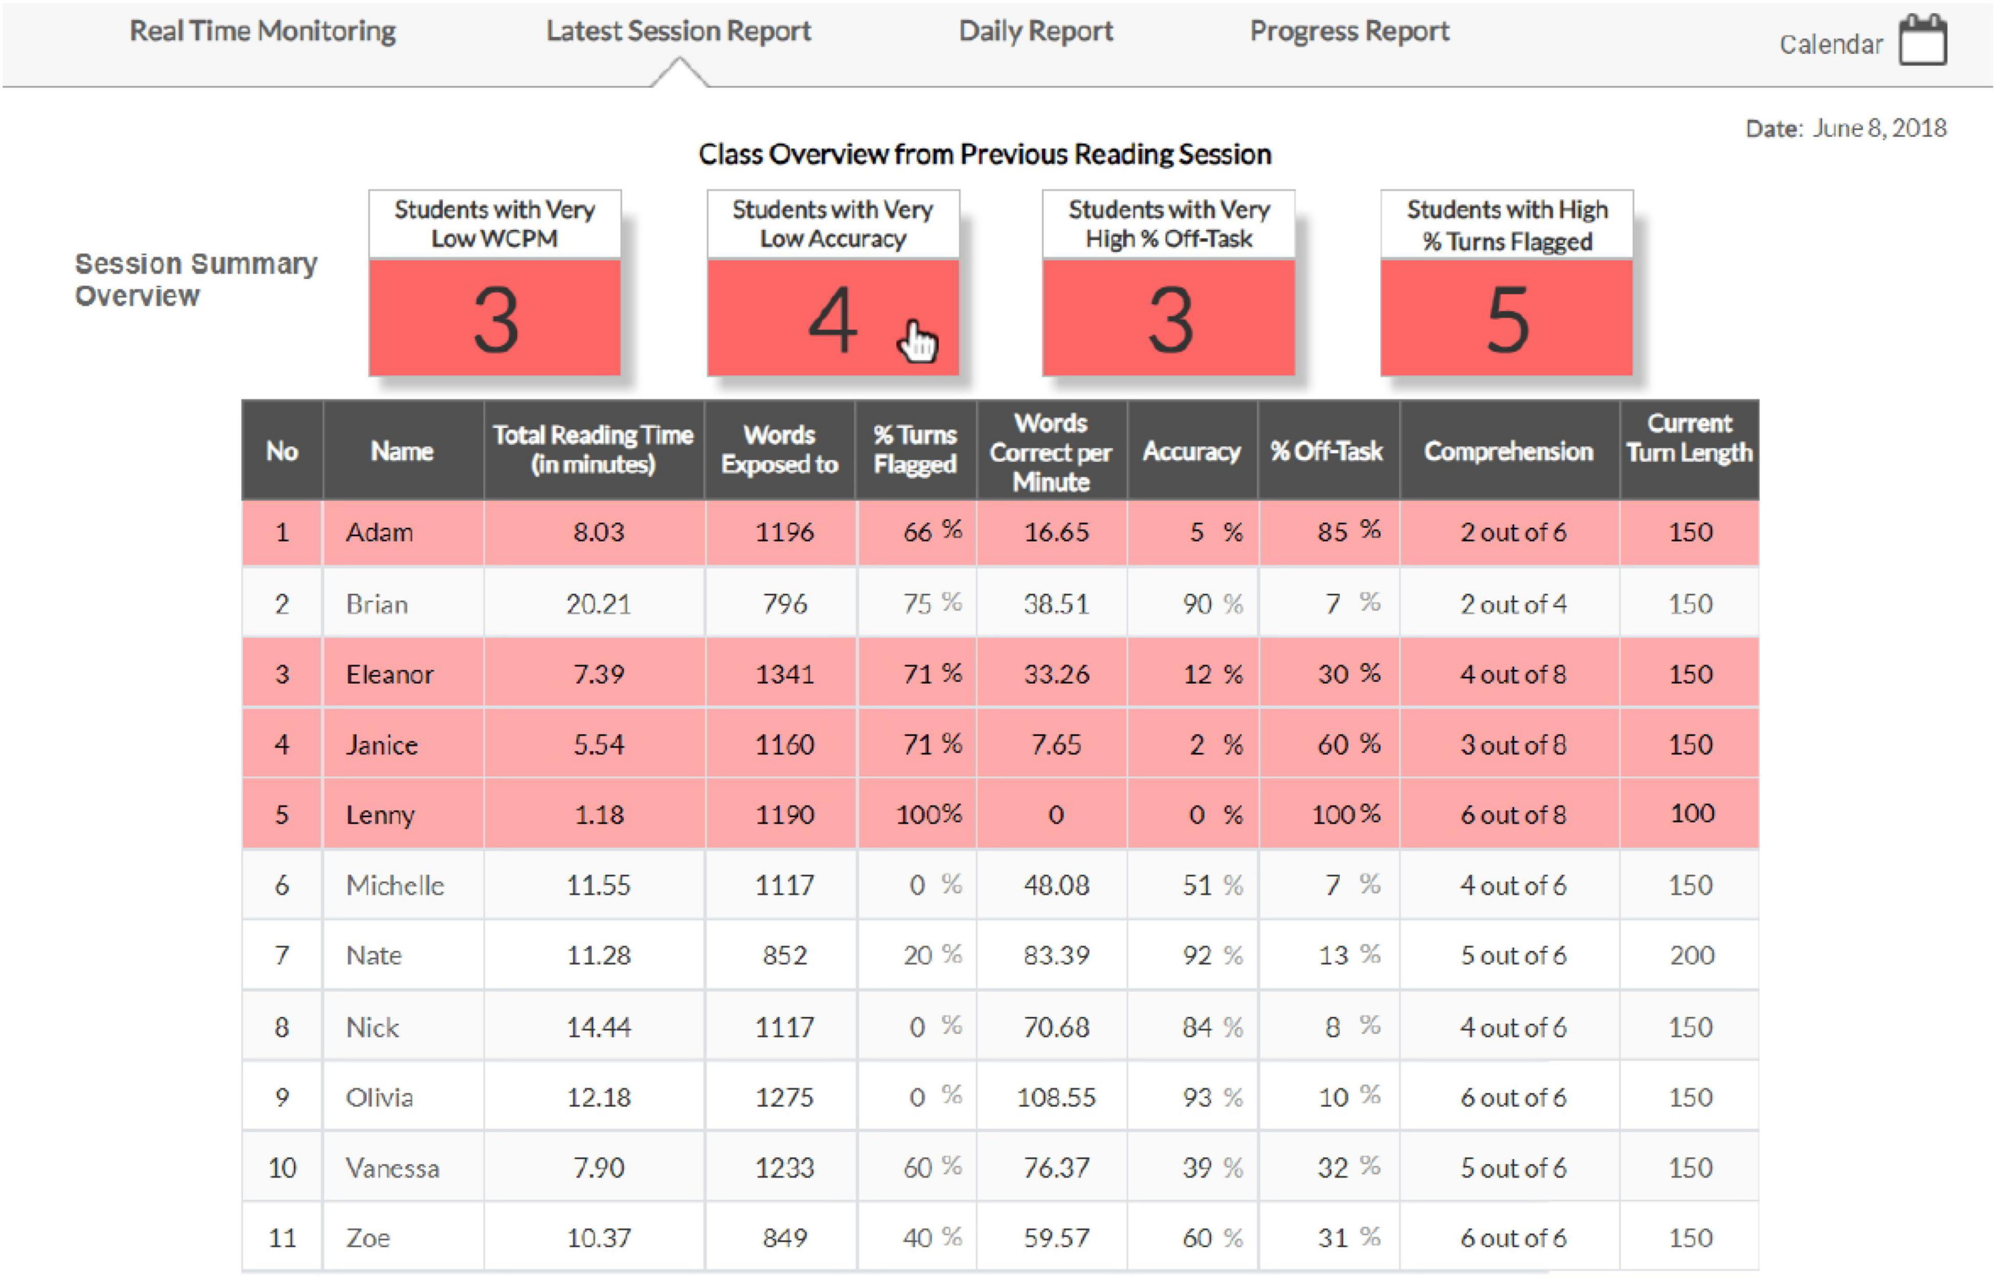Click Eleanor's words exposed value 1341
The image size is (1996, 1280).
(x=784, y=674)
